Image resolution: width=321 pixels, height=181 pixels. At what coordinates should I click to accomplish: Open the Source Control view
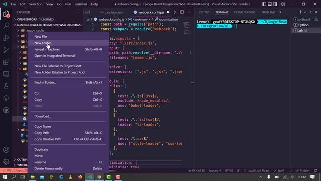click(6, 50)
